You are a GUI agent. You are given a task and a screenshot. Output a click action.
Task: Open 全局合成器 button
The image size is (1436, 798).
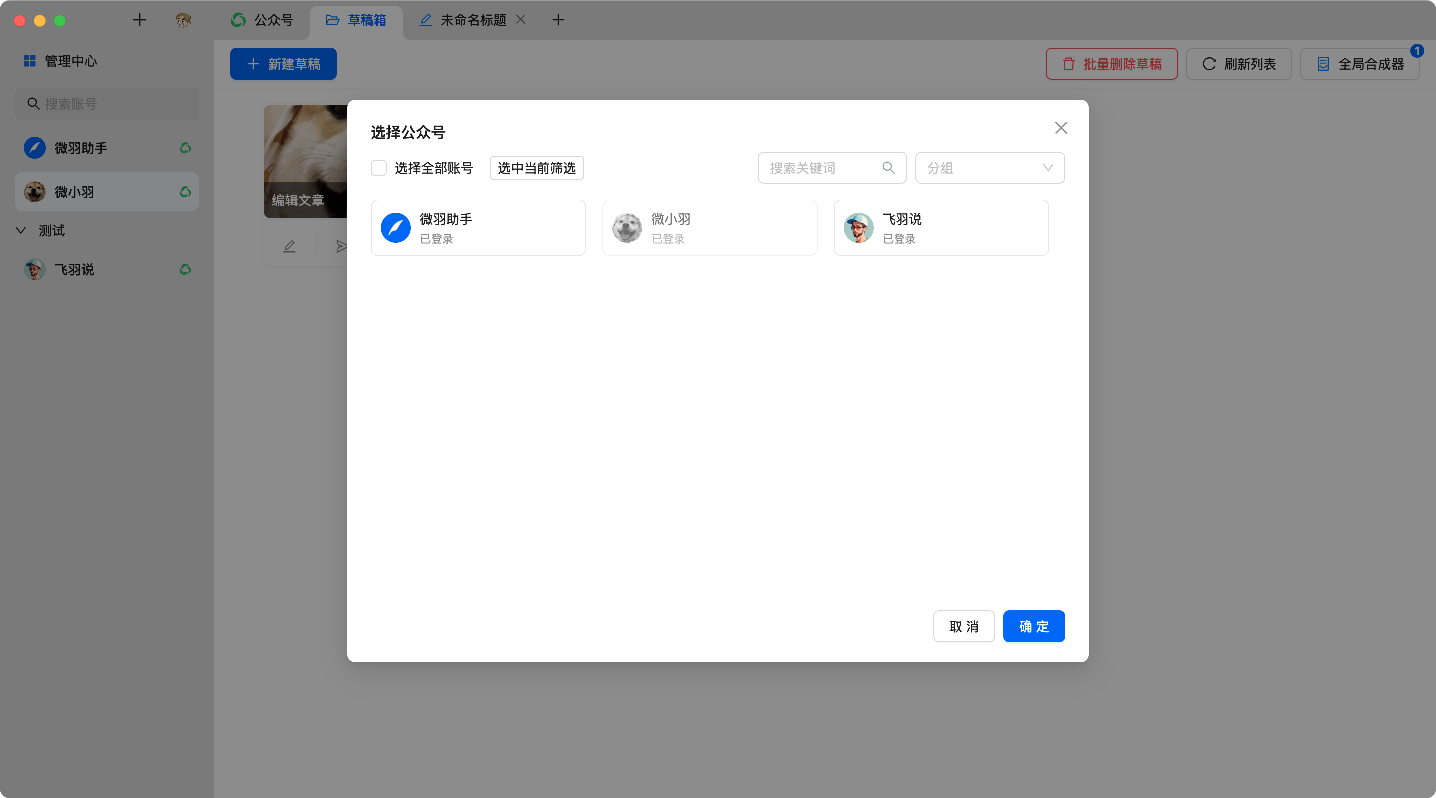(1360, 64)
